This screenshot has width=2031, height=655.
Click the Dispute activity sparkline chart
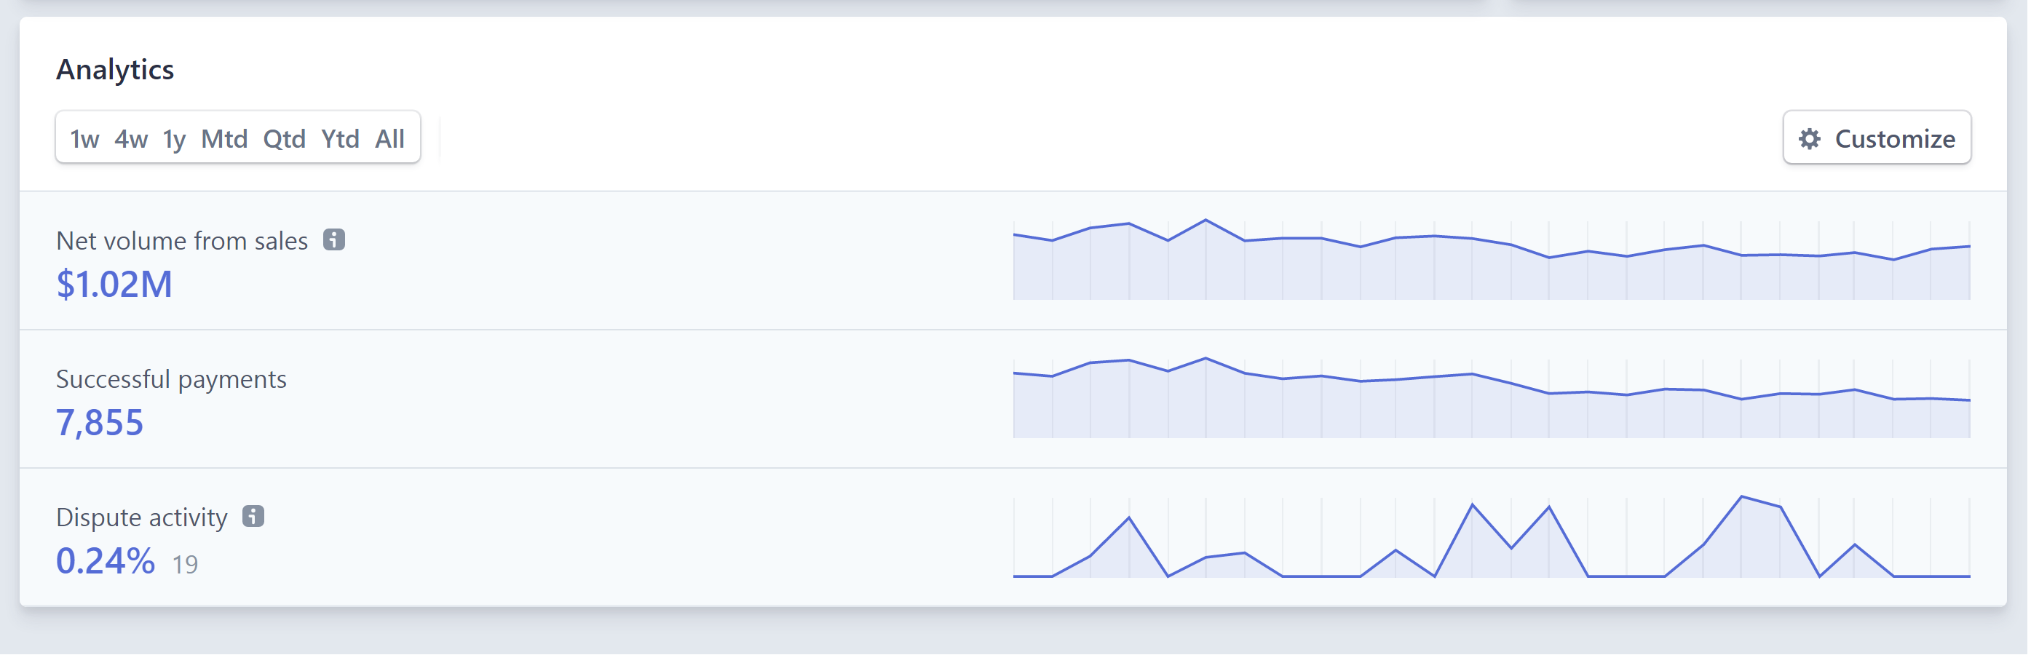[1492, 537]
